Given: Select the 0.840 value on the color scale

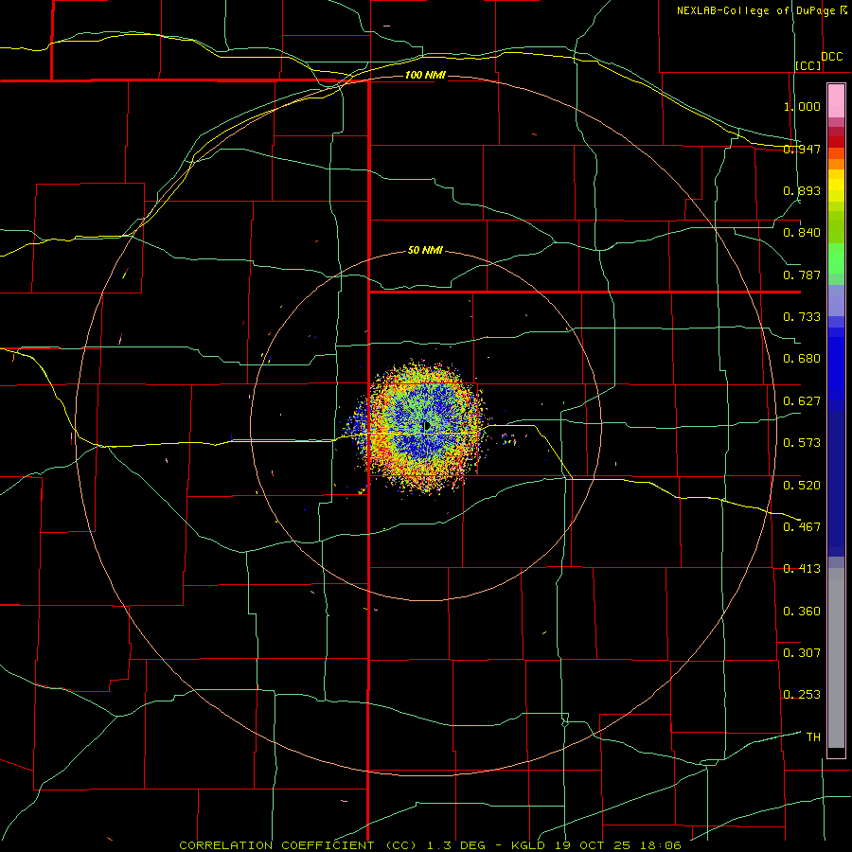Looking at the screenshot, I should pos(802,233).
